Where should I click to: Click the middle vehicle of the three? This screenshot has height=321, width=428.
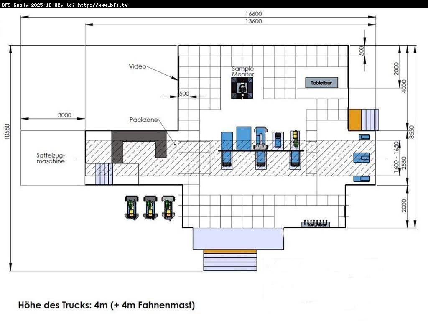(x=150, y=207)
